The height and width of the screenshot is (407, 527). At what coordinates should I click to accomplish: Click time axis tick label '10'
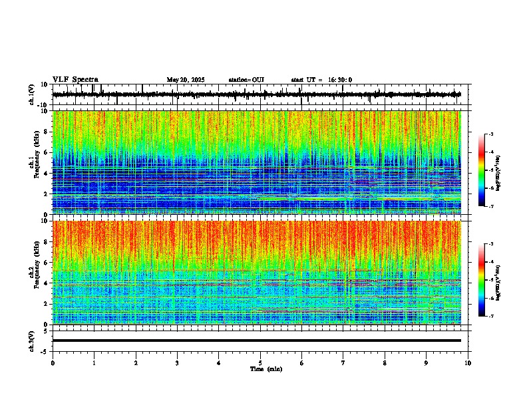[468, 363]
